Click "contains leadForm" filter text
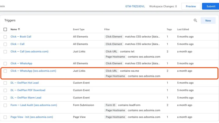This screenshot has height=123, width=219. (x=129, y=105)
